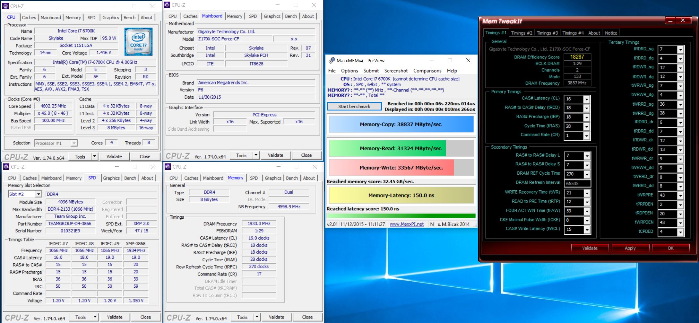Switch to Timings #4 tab in Mem TweakIt
This screenshot has height=323, width=699.
[x=573, y=33]
